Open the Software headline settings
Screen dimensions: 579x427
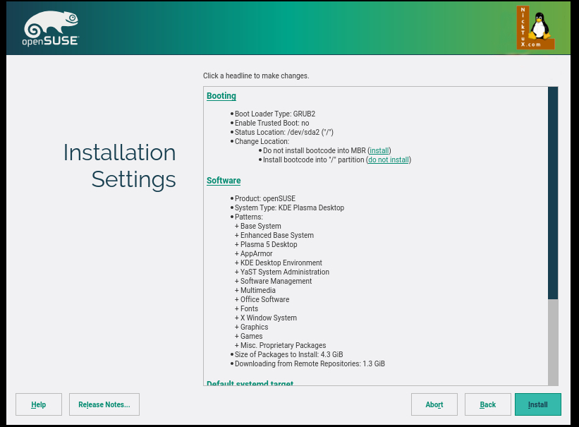point(224,181)
